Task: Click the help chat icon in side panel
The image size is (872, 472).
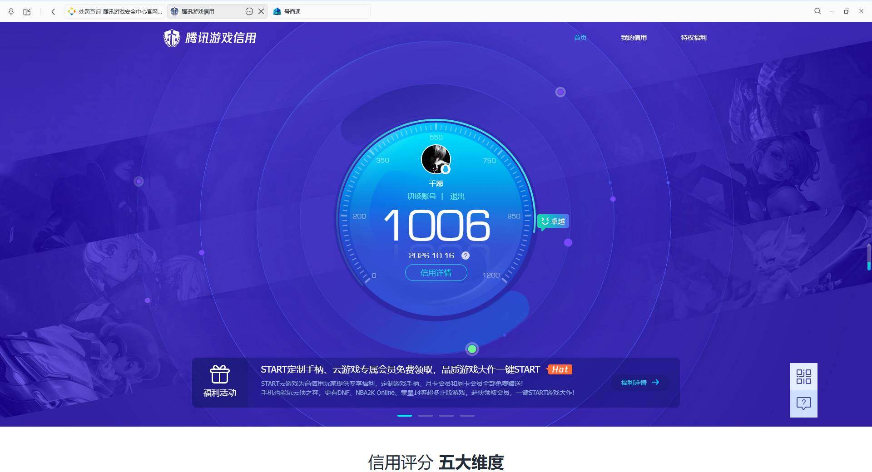Action: 804,404
